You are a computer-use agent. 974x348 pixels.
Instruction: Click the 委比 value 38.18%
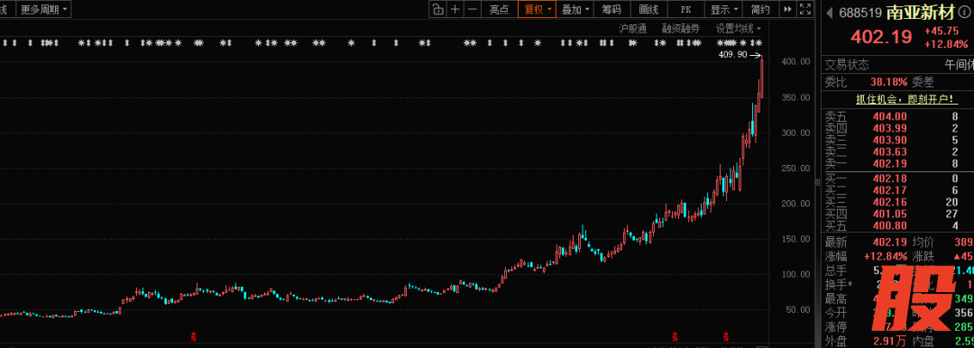[889, 82]
